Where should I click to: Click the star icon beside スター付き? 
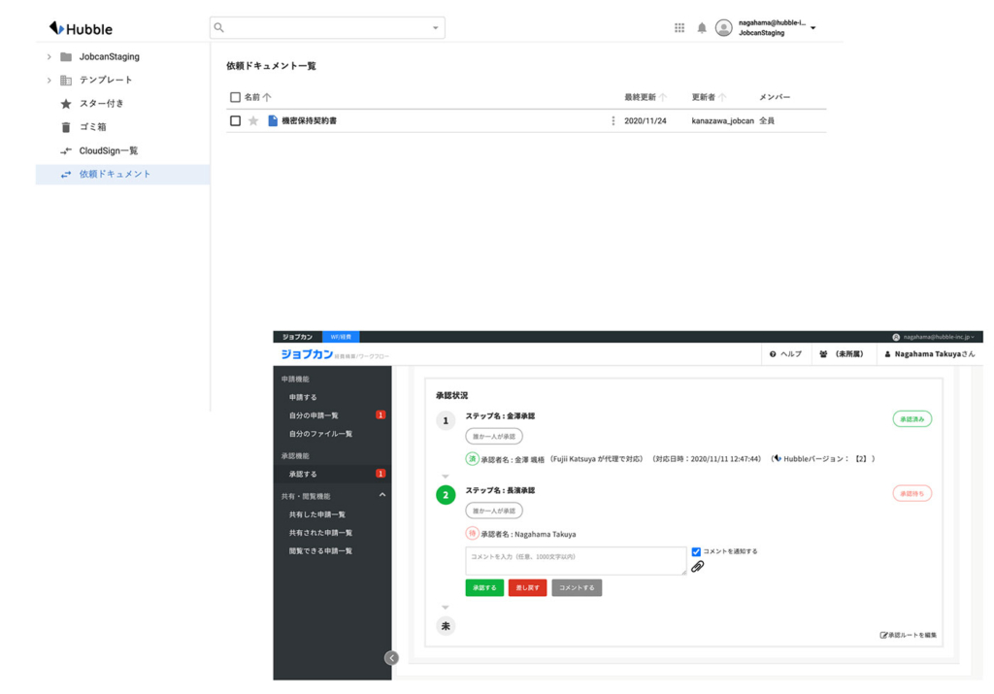(66, 104)
